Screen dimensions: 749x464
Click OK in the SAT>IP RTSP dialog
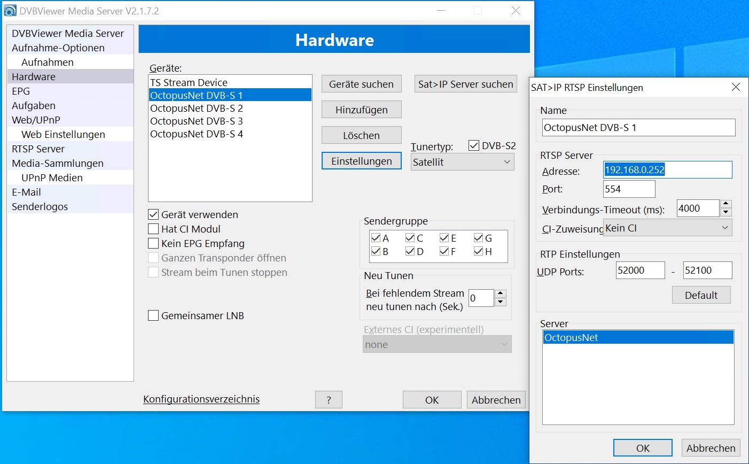point(643,448)
